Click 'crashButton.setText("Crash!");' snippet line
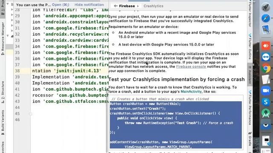The height and width of the screenshot is (153, 273). coord(138,109)
